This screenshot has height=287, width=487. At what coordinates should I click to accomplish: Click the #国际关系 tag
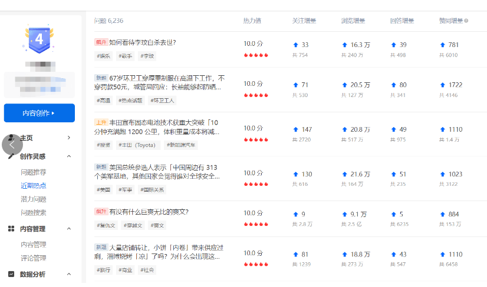[x=152, y=190]
